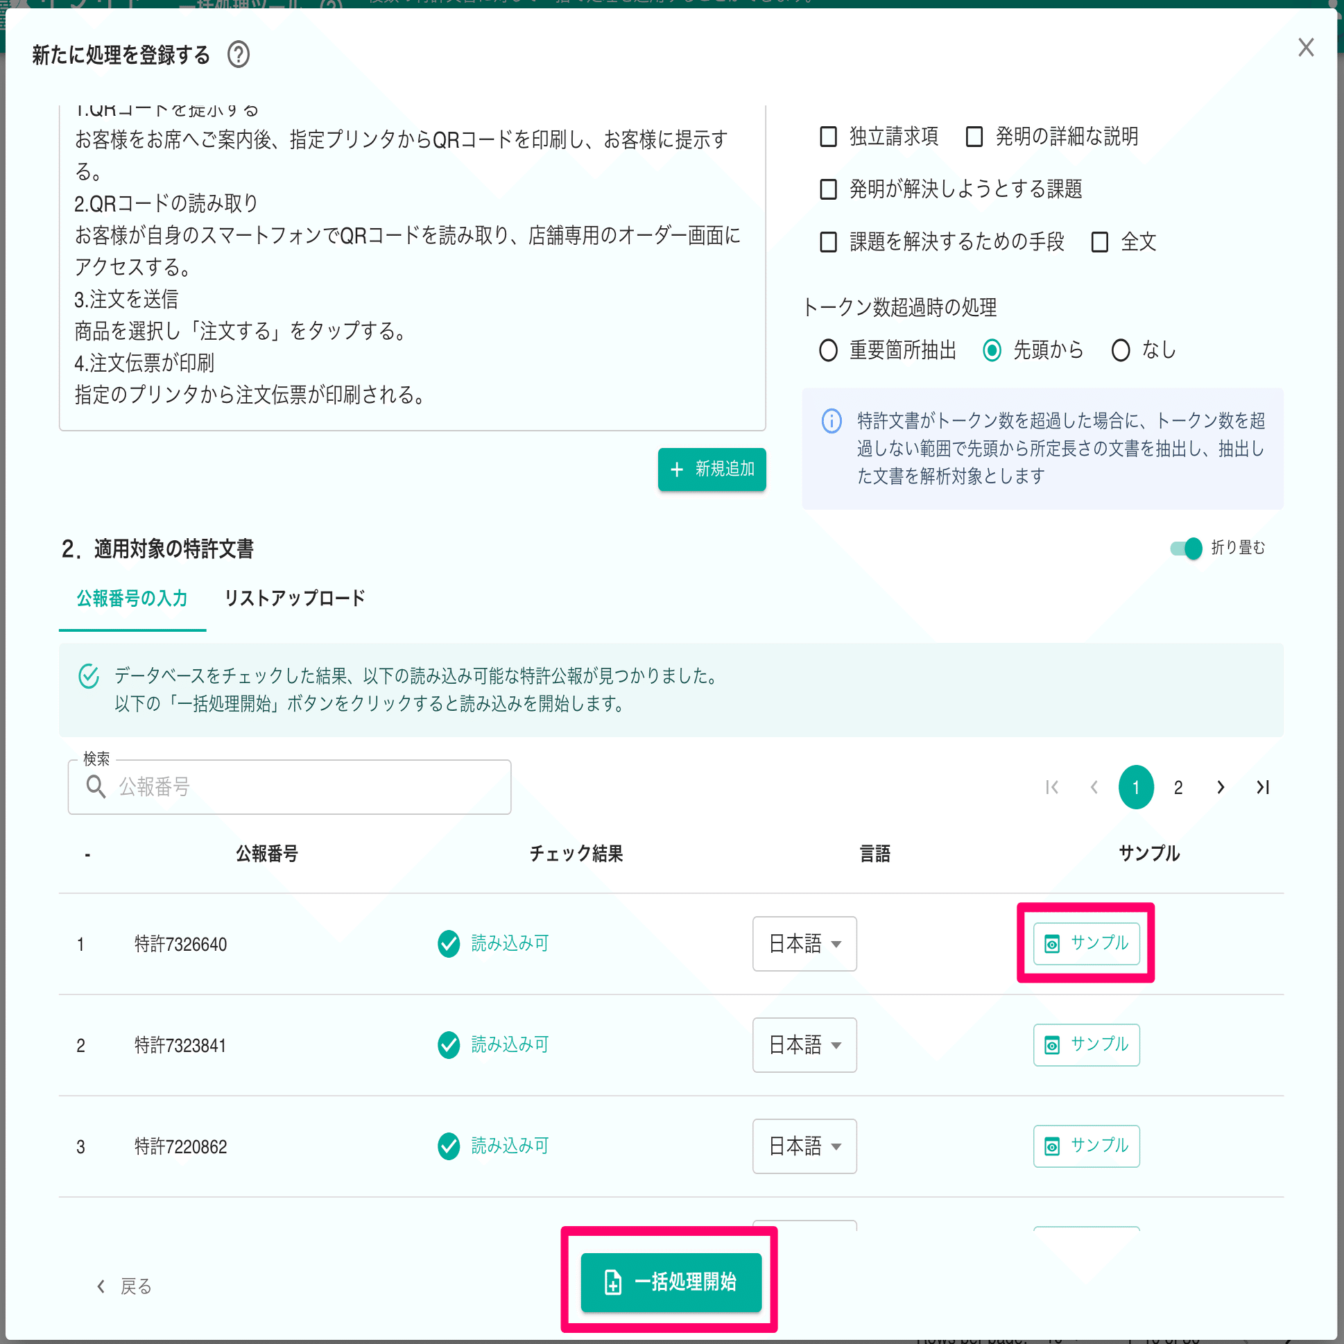1344x1344 pixels.
Task: Open the language dropdown for 特許7326640
Action: pyautogui.click(x=804, y=944)
